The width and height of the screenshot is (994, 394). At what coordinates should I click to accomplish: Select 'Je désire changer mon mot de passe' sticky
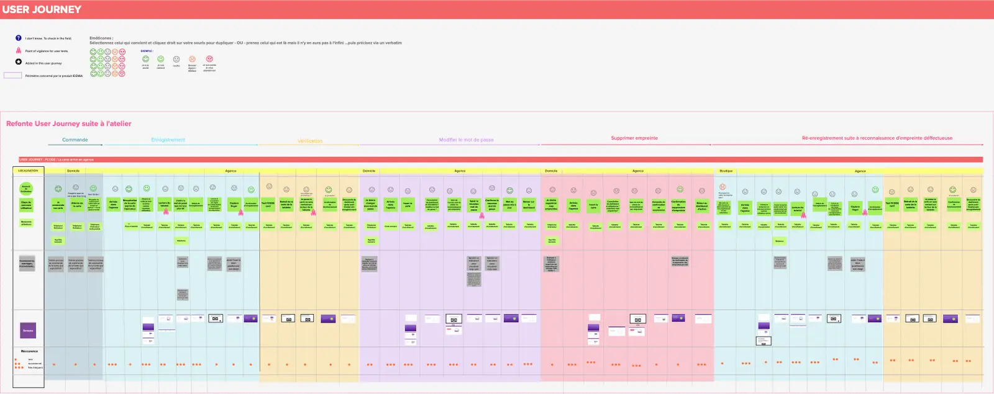coord(370,205)
